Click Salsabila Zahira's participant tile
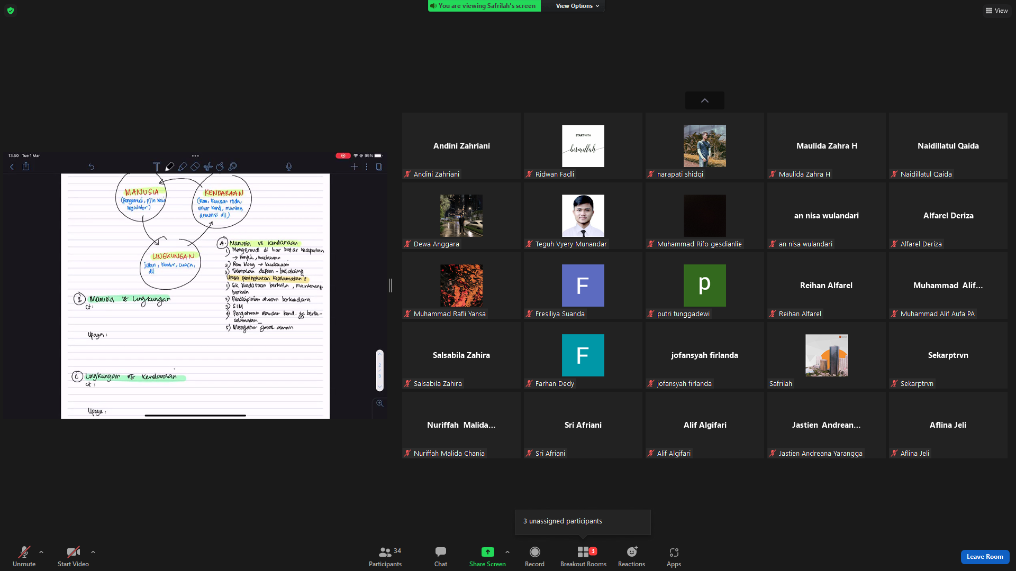 (x=461, y=355)
